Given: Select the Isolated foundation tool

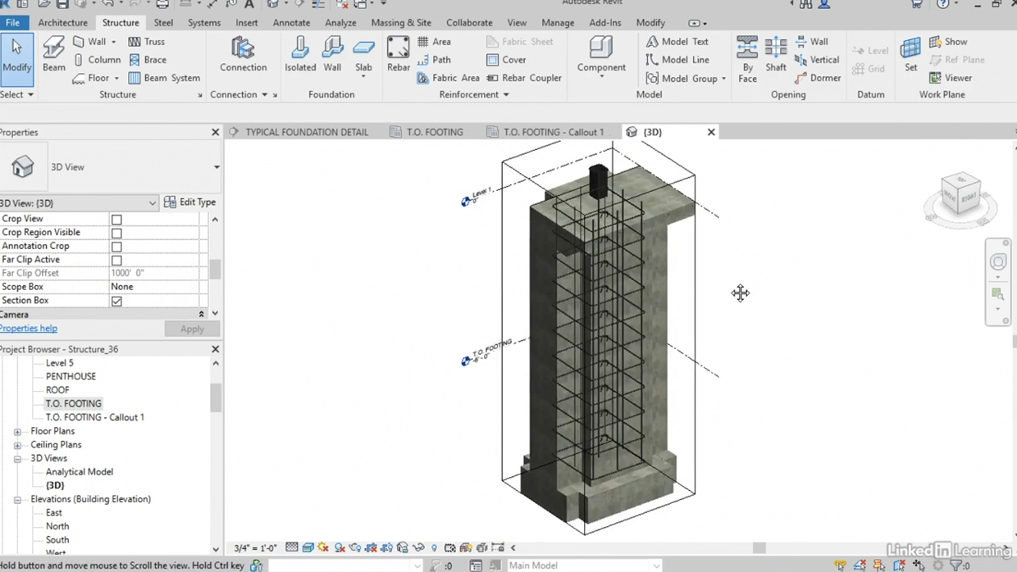Looking at the screenshot, I should [300, 55].
